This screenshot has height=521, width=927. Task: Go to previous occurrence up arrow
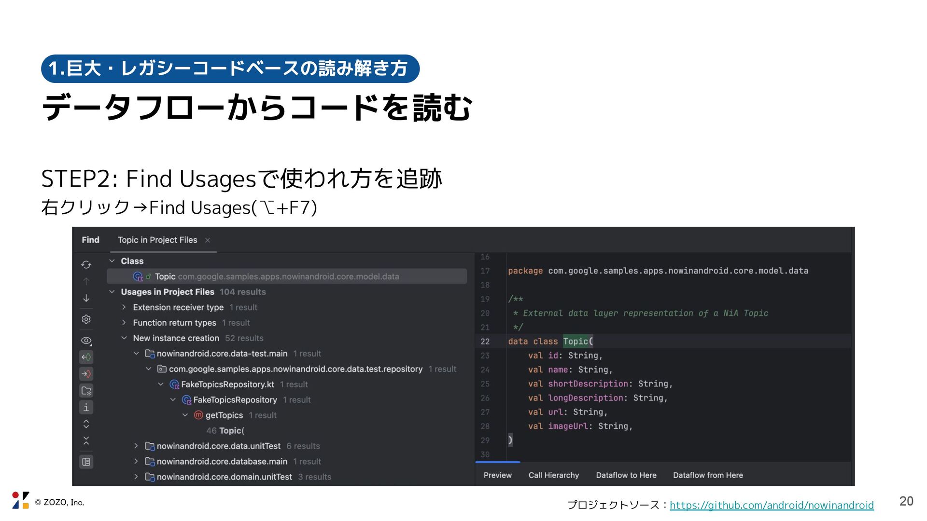pyautogui.click(x=86, y=281)
